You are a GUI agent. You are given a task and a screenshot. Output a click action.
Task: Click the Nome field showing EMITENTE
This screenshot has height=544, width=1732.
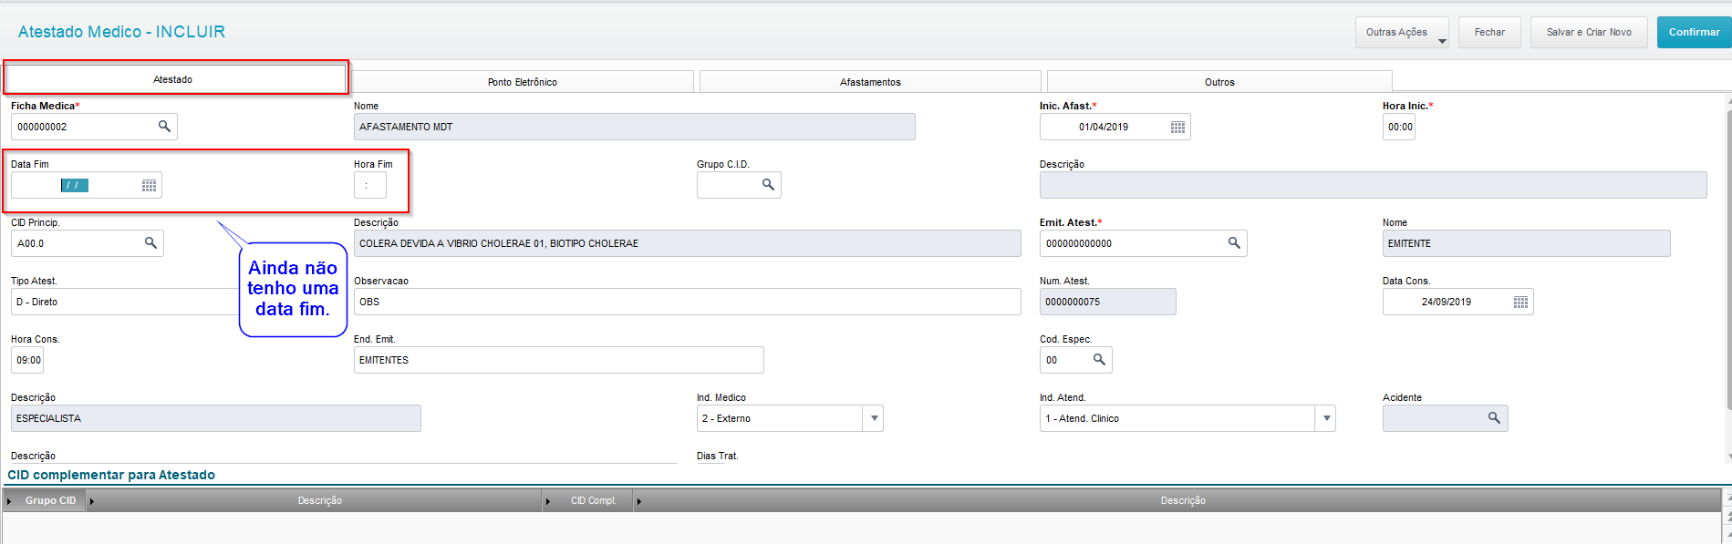pos(1527,243)
